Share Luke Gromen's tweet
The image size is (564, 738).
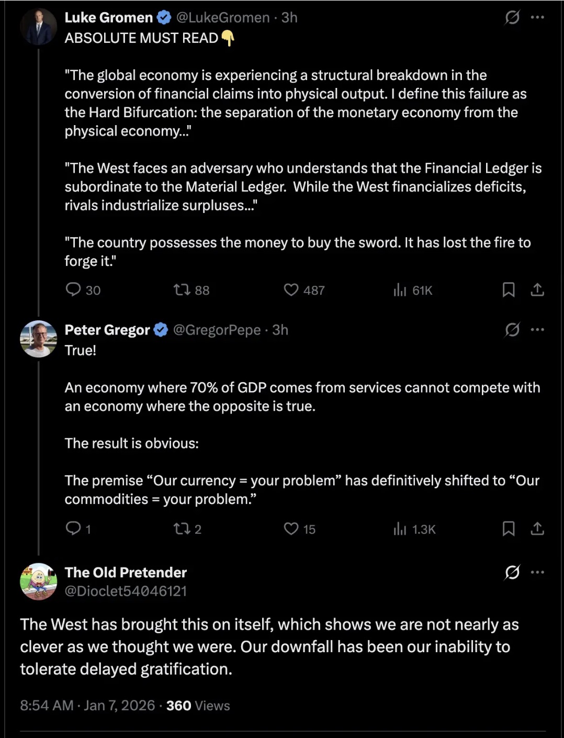[537, 289]
